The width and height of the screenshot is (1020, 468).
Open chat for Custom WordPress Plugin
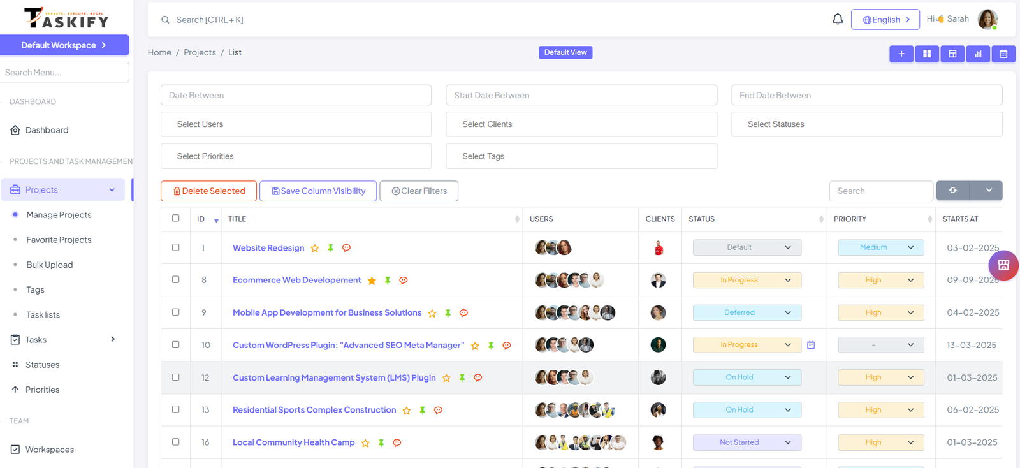coord(507,346)
